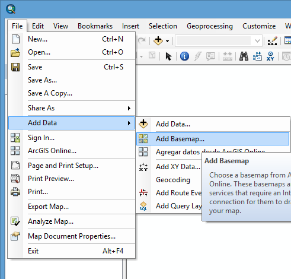Activate the Identify tool
The height and width of the screenshot is (279, 291).
coord(184,56)
